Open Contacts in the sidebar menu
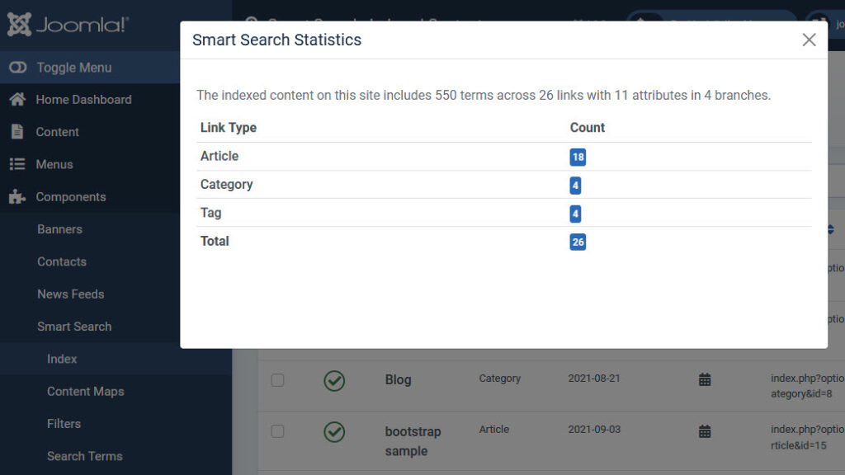This screenshot has width=845, height=475. coord(62,261)
